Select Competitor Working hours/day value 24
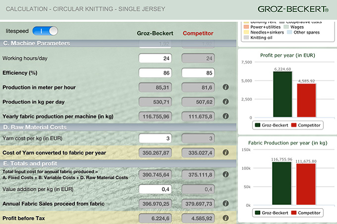The image size is (337, 224). point(198,58)
